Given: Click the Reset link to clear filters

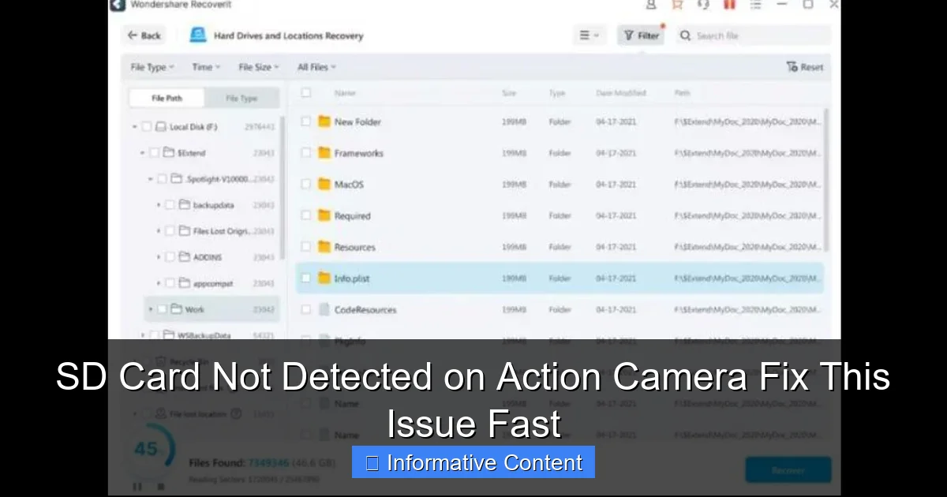Looking at the screenshot, I should click(804, 67).
